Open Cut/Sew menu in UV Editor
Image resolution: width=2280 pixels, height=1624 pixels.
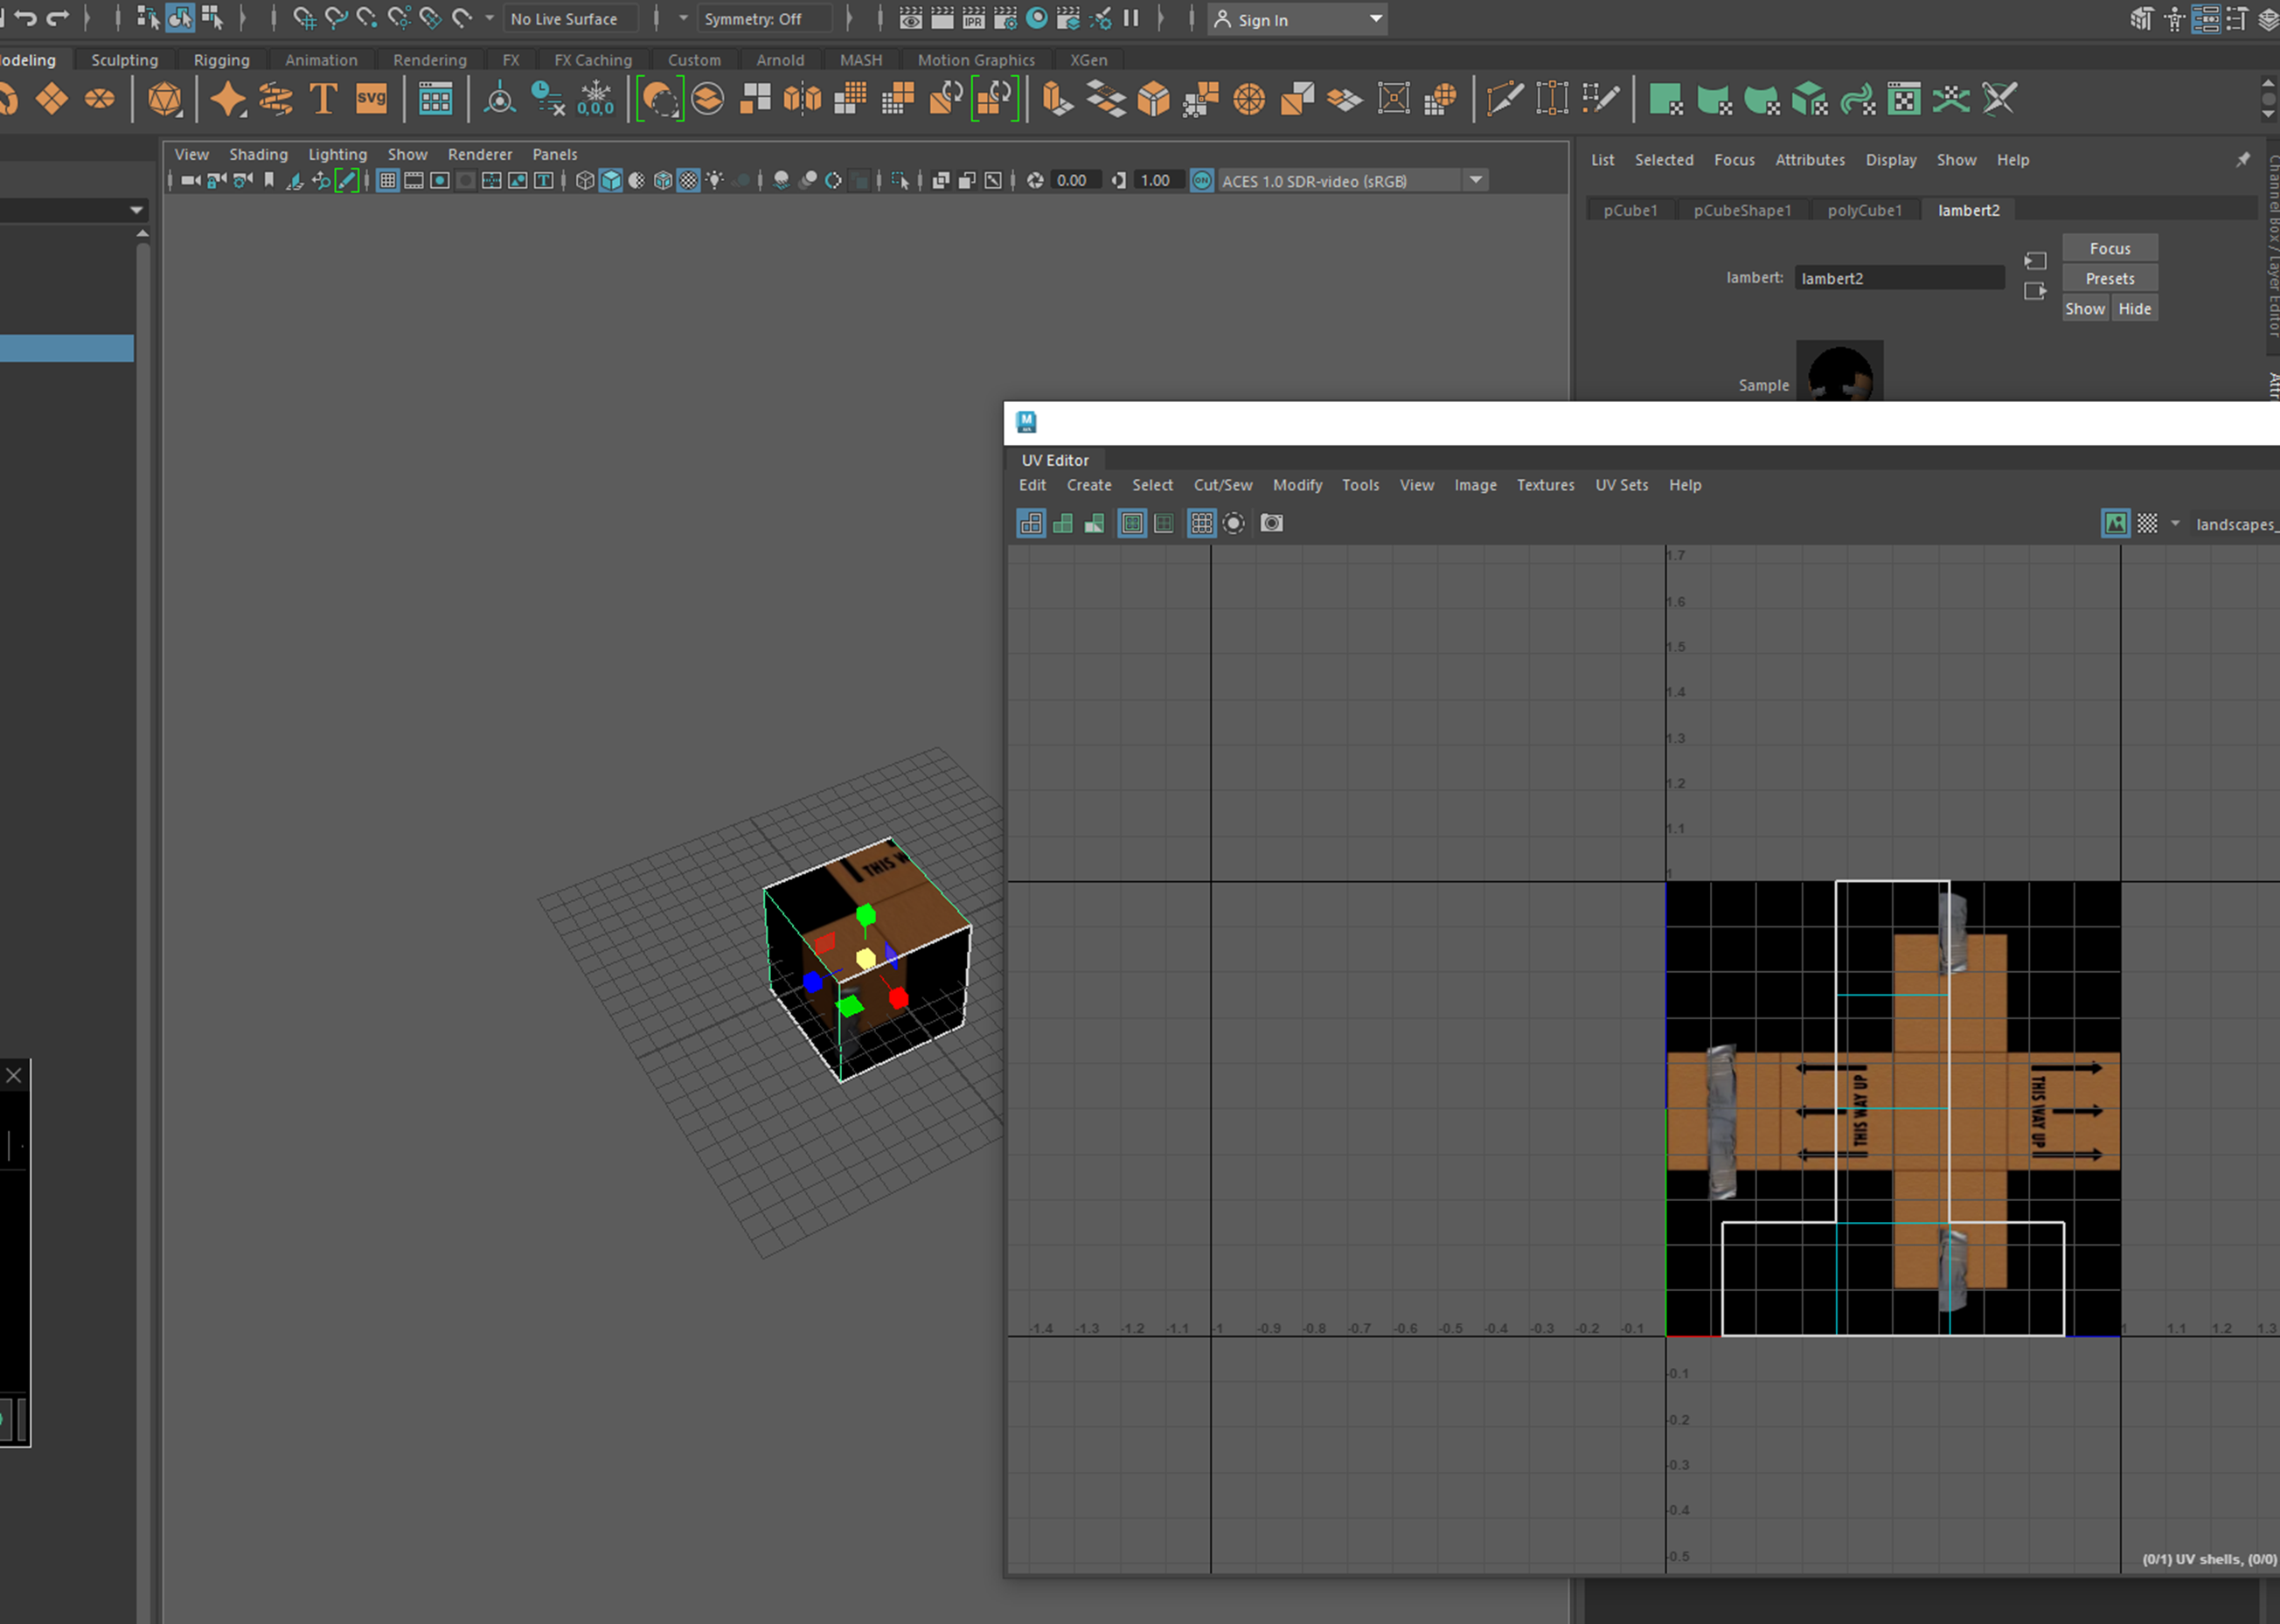1222,485
